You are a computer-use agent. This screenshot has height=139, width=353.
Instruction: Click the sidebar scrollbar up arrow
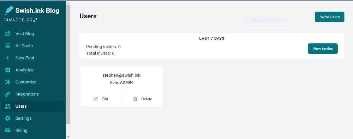tap(68, 3)
